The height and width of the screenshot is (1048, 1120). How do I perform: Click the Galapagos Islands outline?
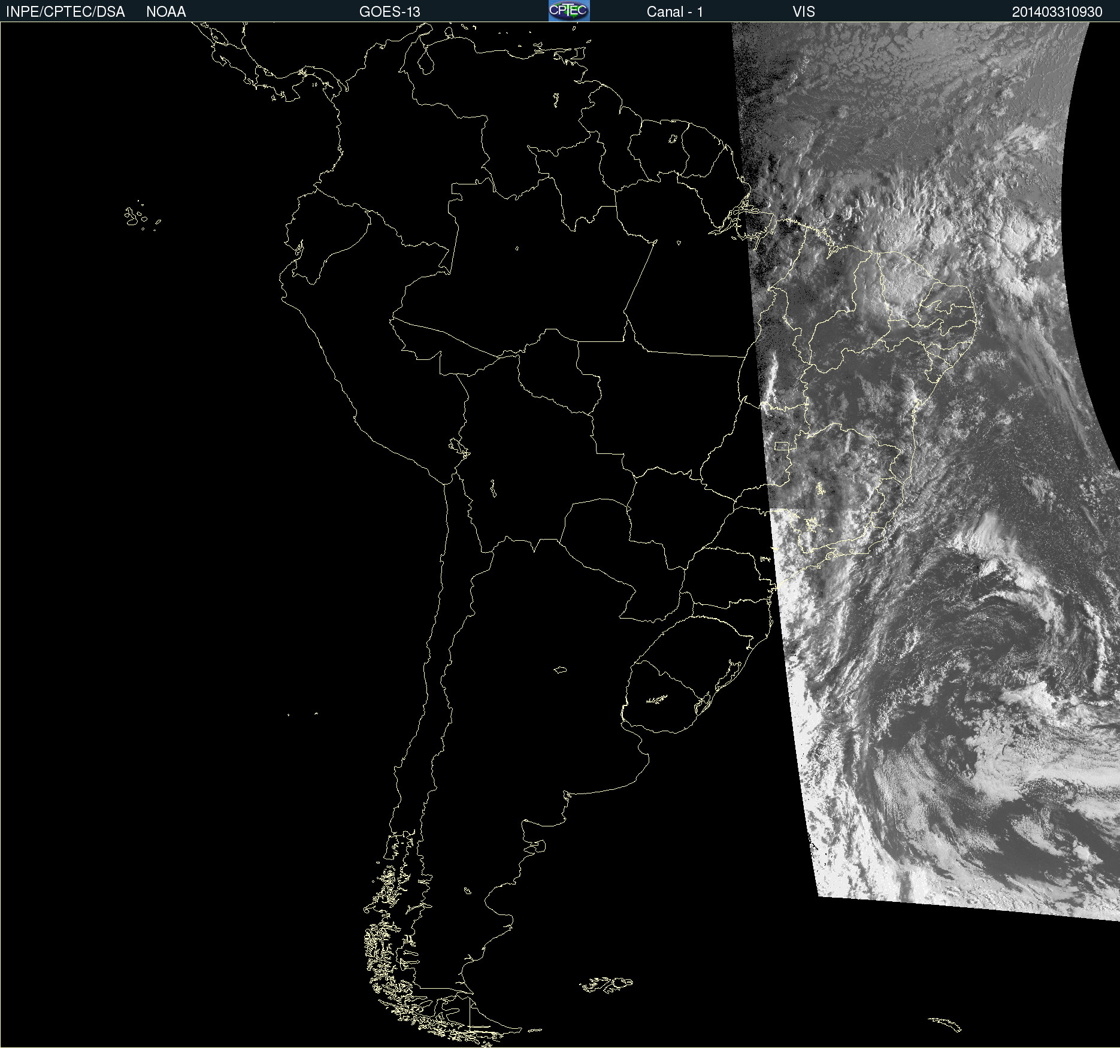(143, 216)
